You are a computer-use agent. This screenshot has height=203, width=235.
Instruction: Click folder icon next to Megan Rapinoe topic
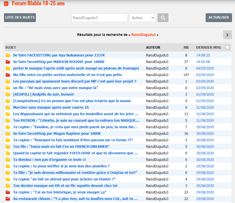[x=8, y=133]
